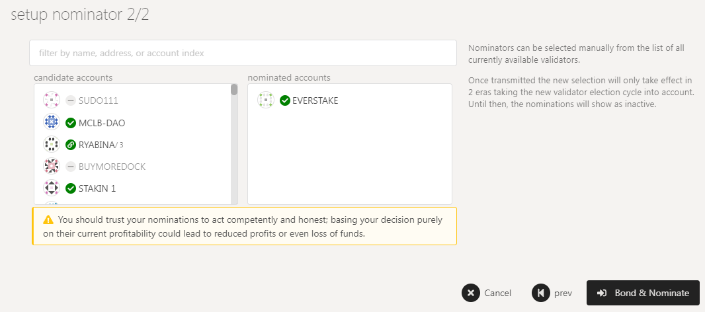The height and width of the screenshot is (312, 705).
Task: Click the step-back icon on prev
Action: (541, 293)
